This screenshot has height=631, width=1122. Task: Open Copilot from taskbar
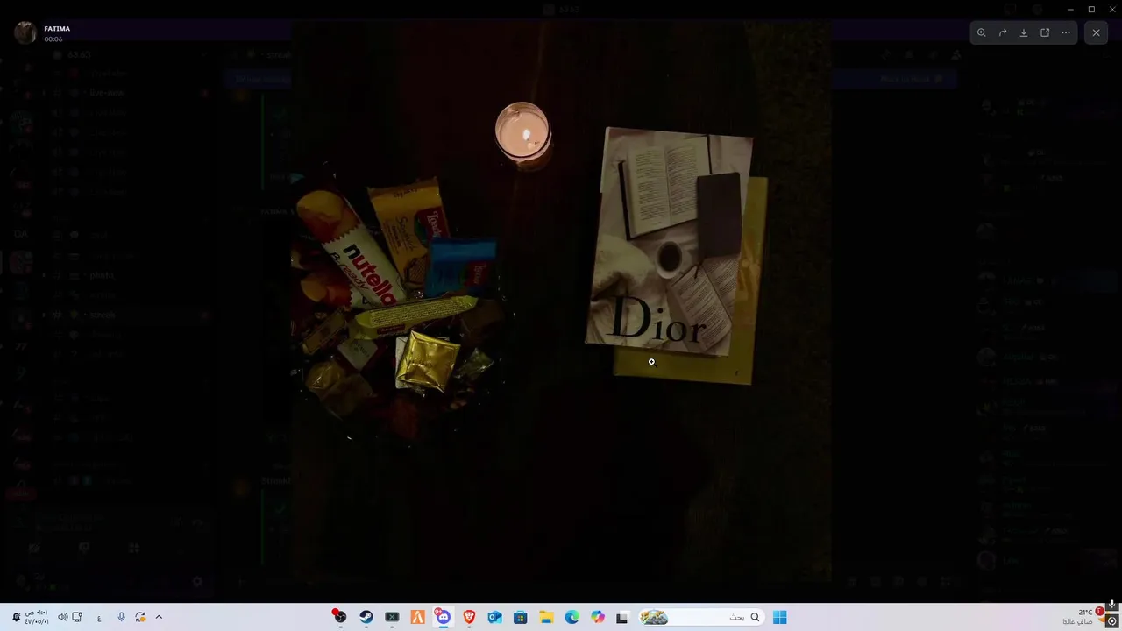598,617
